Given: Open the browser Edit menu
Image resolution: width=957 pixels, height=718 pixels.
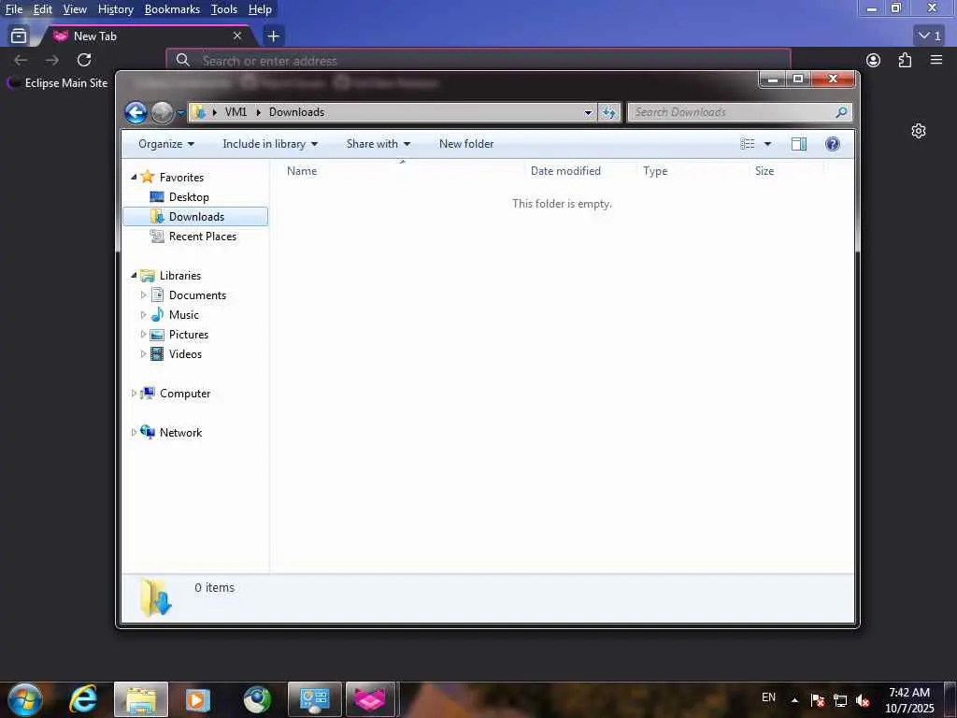Looking at the screenshot, I should [43, 9].
